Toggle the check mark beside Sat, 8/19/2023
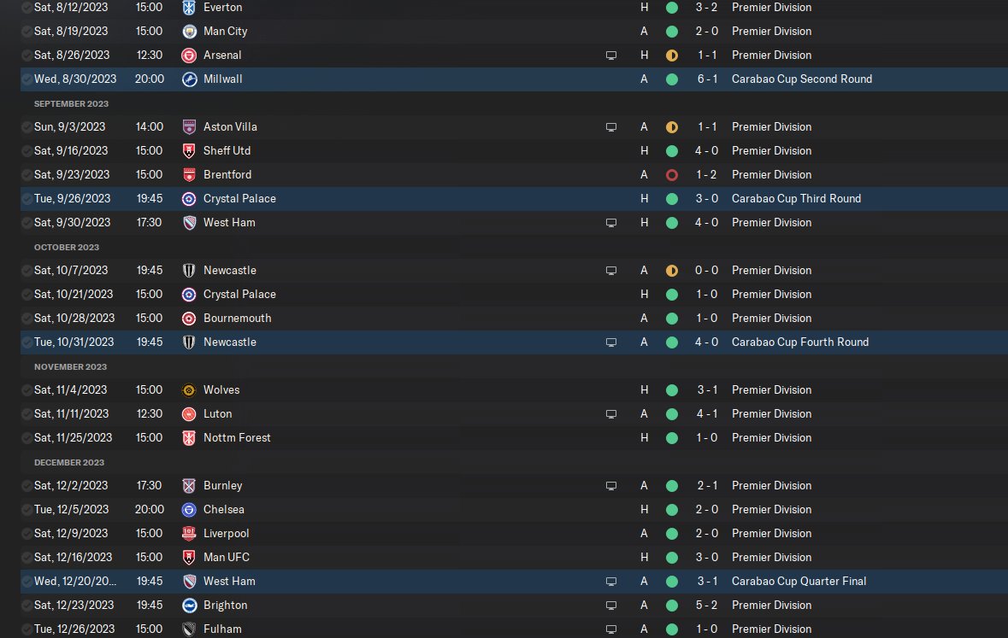The width and height of the screenshot is (1008, 638). [27, 31]
